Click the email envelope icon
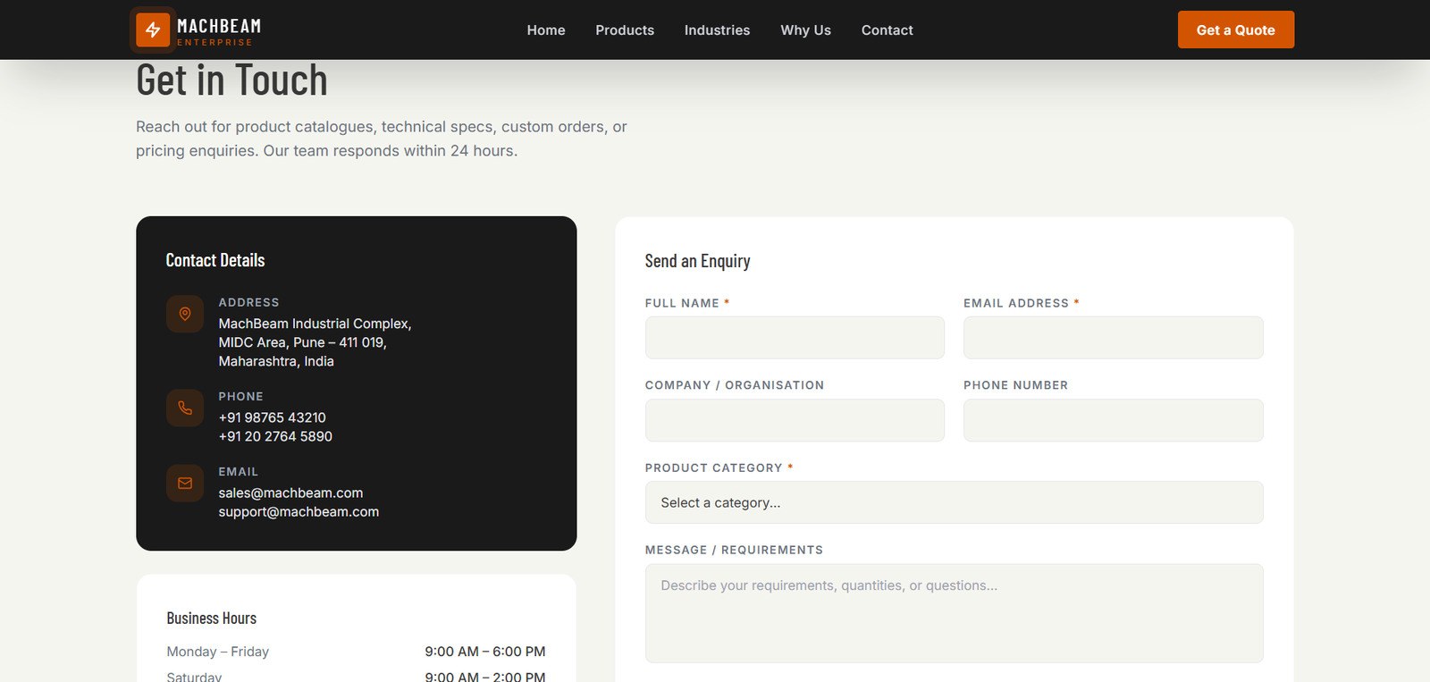 (185, 483)
